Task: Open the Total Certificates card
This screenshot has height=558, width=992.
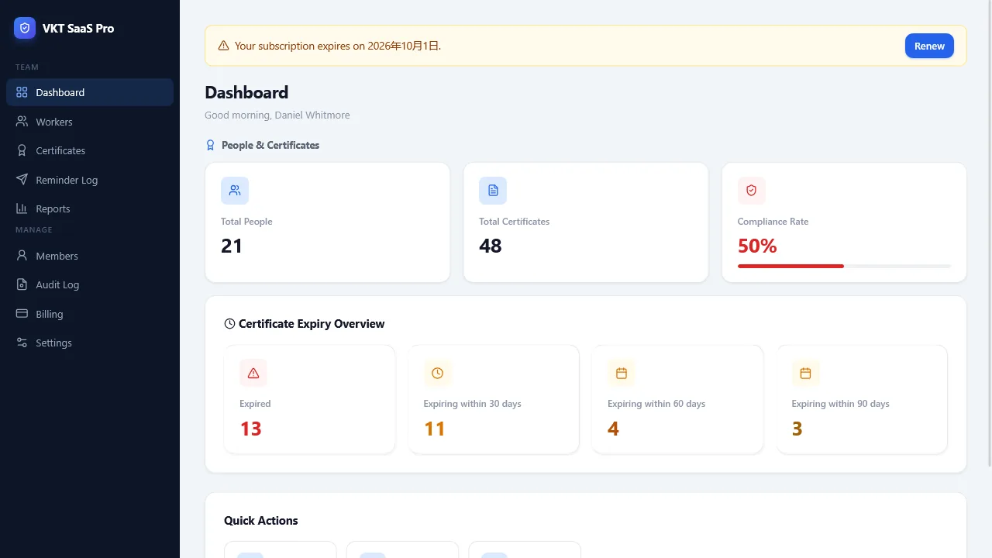Action: [x=586, y=222]
